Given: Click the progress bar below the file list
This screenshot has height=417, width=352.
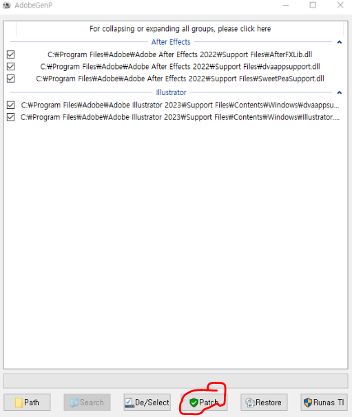Looking at the screenshot, I should pyautogui.click(x=176, y=381).
